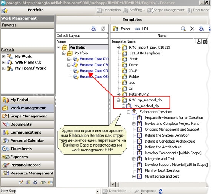Viewport: 212px width, 194px height.
Task: Select the 2test template folder
Action: pyautogui.click(x=133, y=59)
